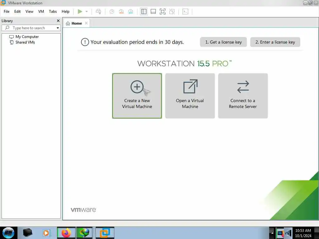Open the File menu

click(x=7, y=12)
